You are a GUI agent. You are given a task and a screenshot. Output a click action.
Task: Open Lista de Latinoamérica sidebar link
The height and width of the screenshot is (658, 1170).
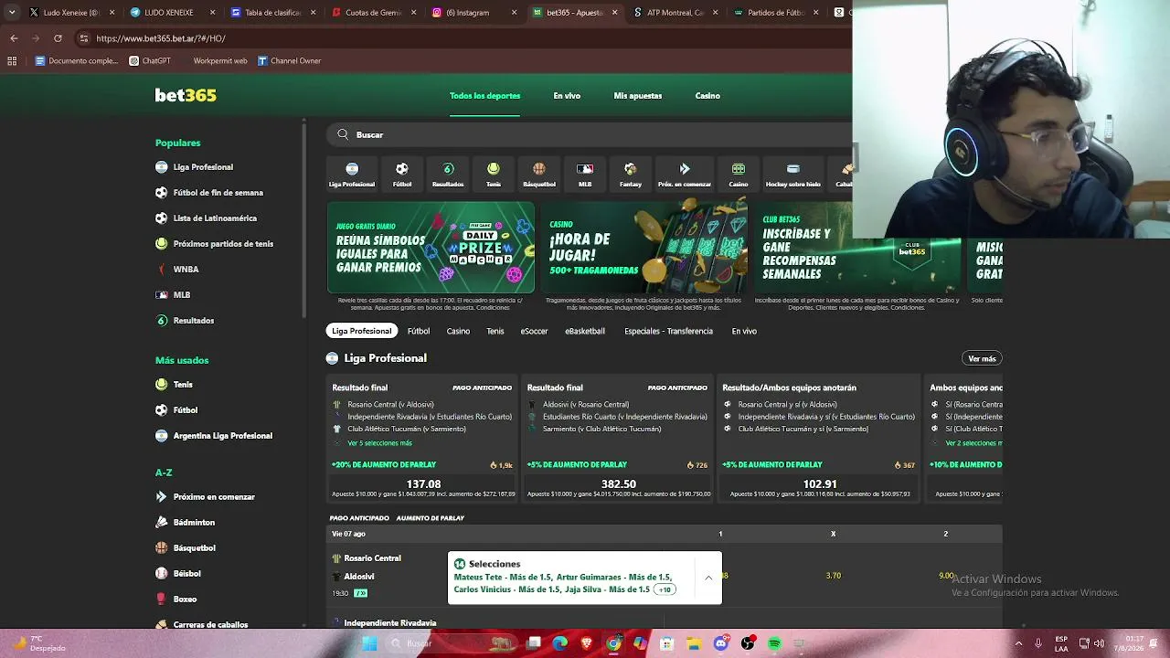(x=215, y=218)
